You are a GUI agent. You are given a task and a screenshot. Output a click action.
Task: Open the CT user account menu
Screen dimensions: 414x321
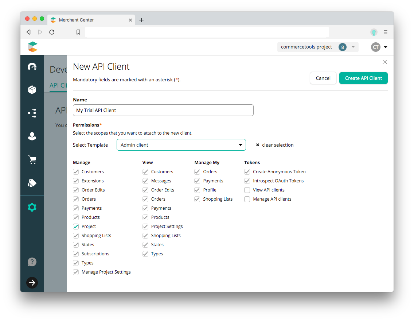[379, 47]
